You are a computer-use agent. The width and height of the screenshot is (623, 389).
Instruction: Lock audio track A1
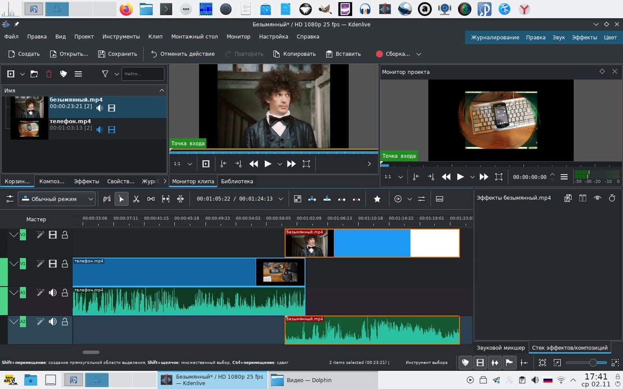coord(65,293)
